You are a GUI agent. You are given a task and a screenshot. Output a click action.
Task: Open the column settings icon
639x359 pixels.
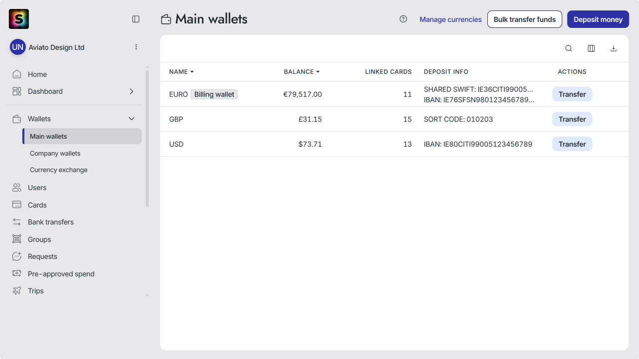591,48
